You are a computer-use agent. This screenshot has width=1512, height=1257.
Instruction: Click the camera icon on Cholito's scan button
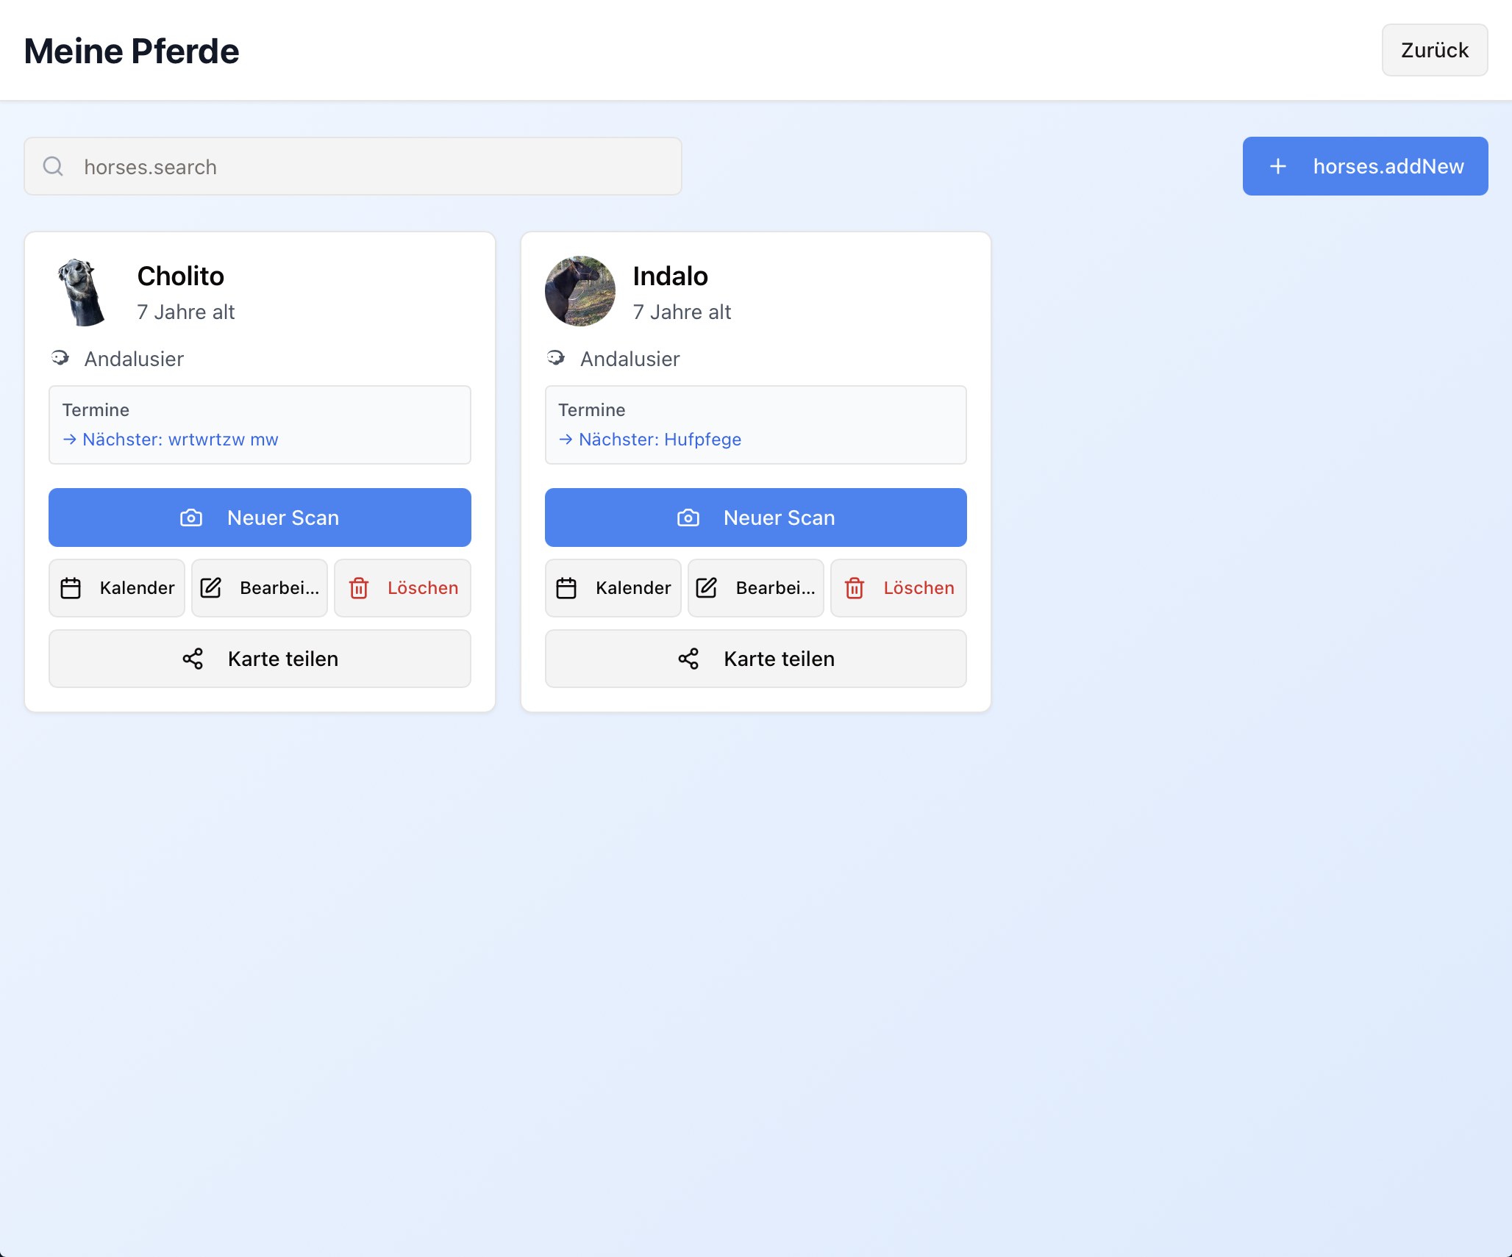coord(191,518)
